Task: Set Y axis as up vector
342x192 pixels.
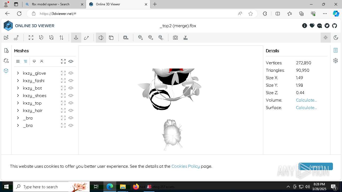Action: (x=41, y=38)
